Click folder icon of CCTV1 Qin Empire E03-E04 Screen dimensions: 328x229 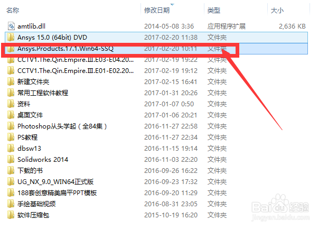(x=11, y=60)
